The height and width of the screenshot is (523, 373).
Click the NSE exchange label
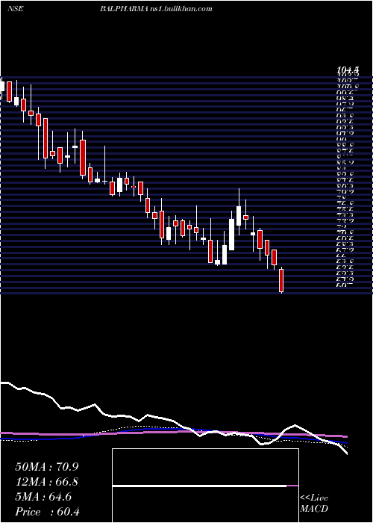15,9
